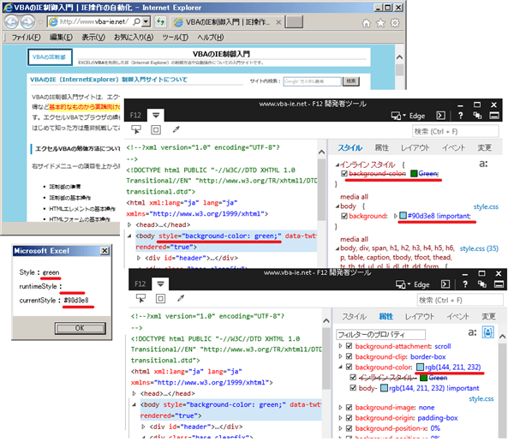Toggle background-origin padding-box checkbox
The height and width of the screenshot is (448, 514).
350,418
